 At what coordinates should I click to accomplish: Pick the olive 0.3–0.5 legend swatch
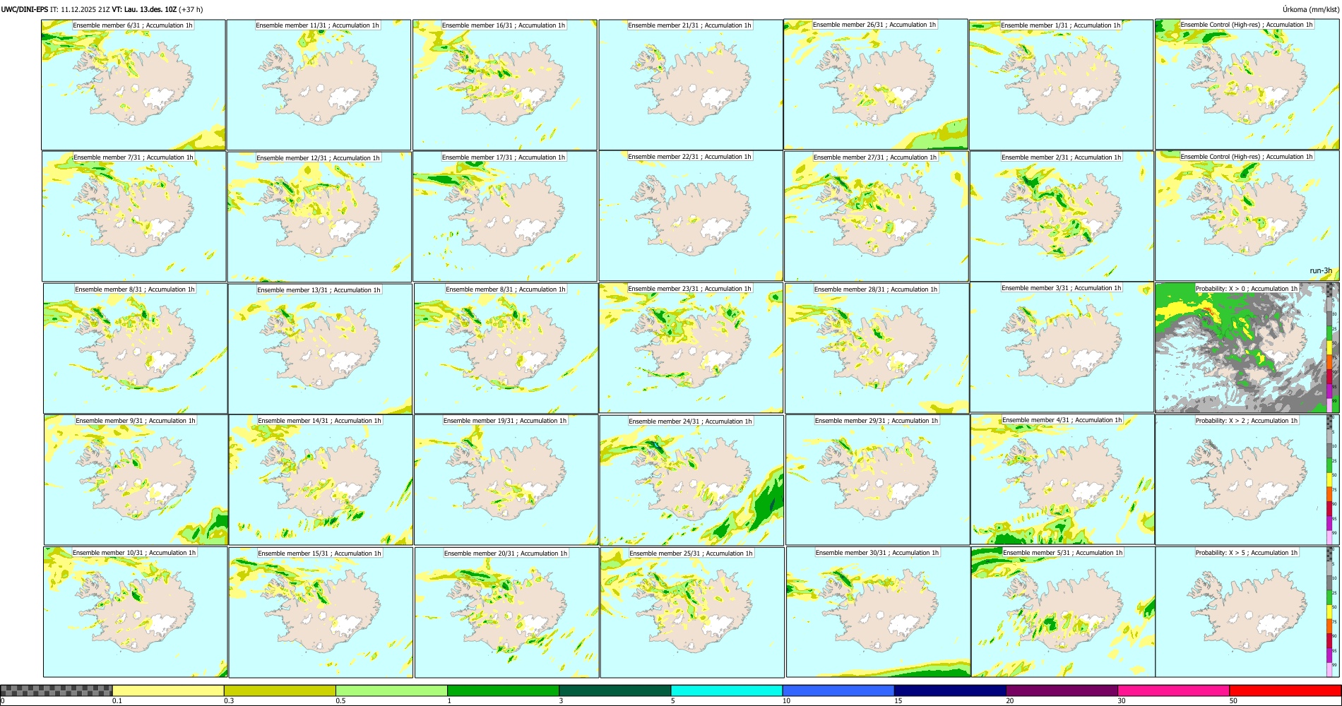tap(280, 690)
